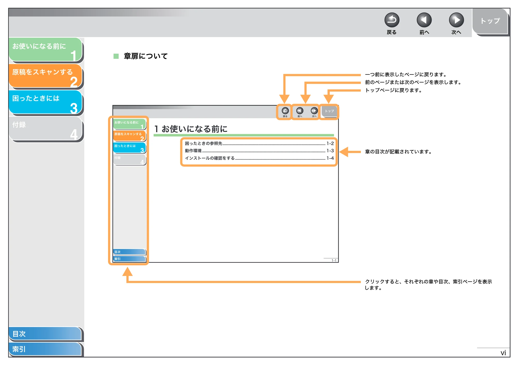Click miniature 原稿をスキャンする tab in diagram

pos(130,136)
